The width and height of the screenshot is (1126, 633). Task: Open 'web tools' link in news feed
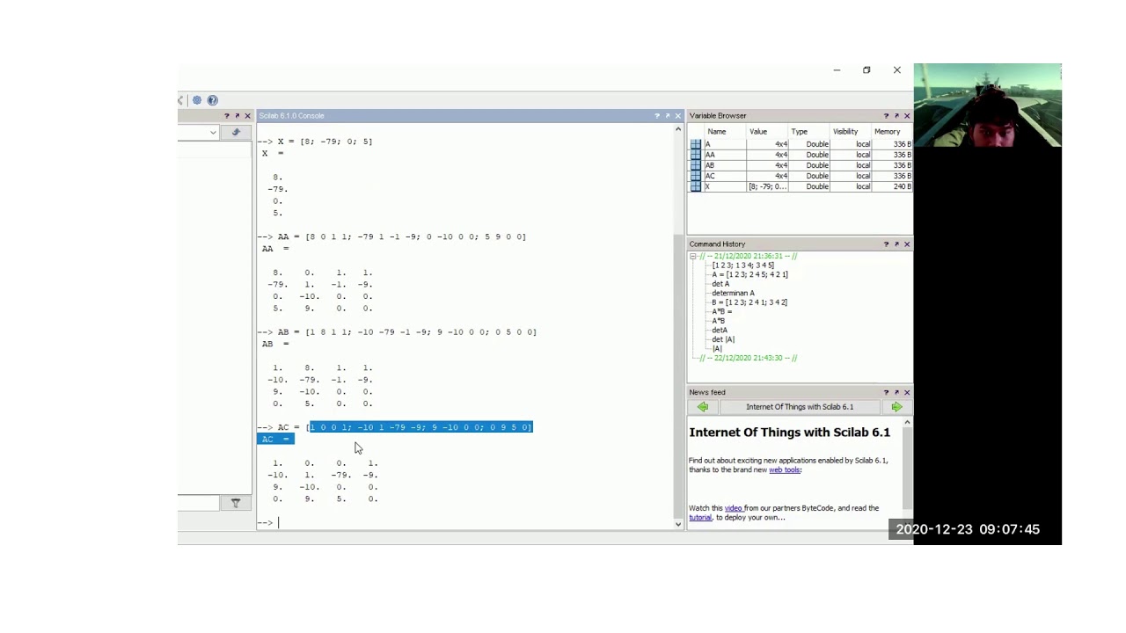pyautogui.click(x=785, y=470)
